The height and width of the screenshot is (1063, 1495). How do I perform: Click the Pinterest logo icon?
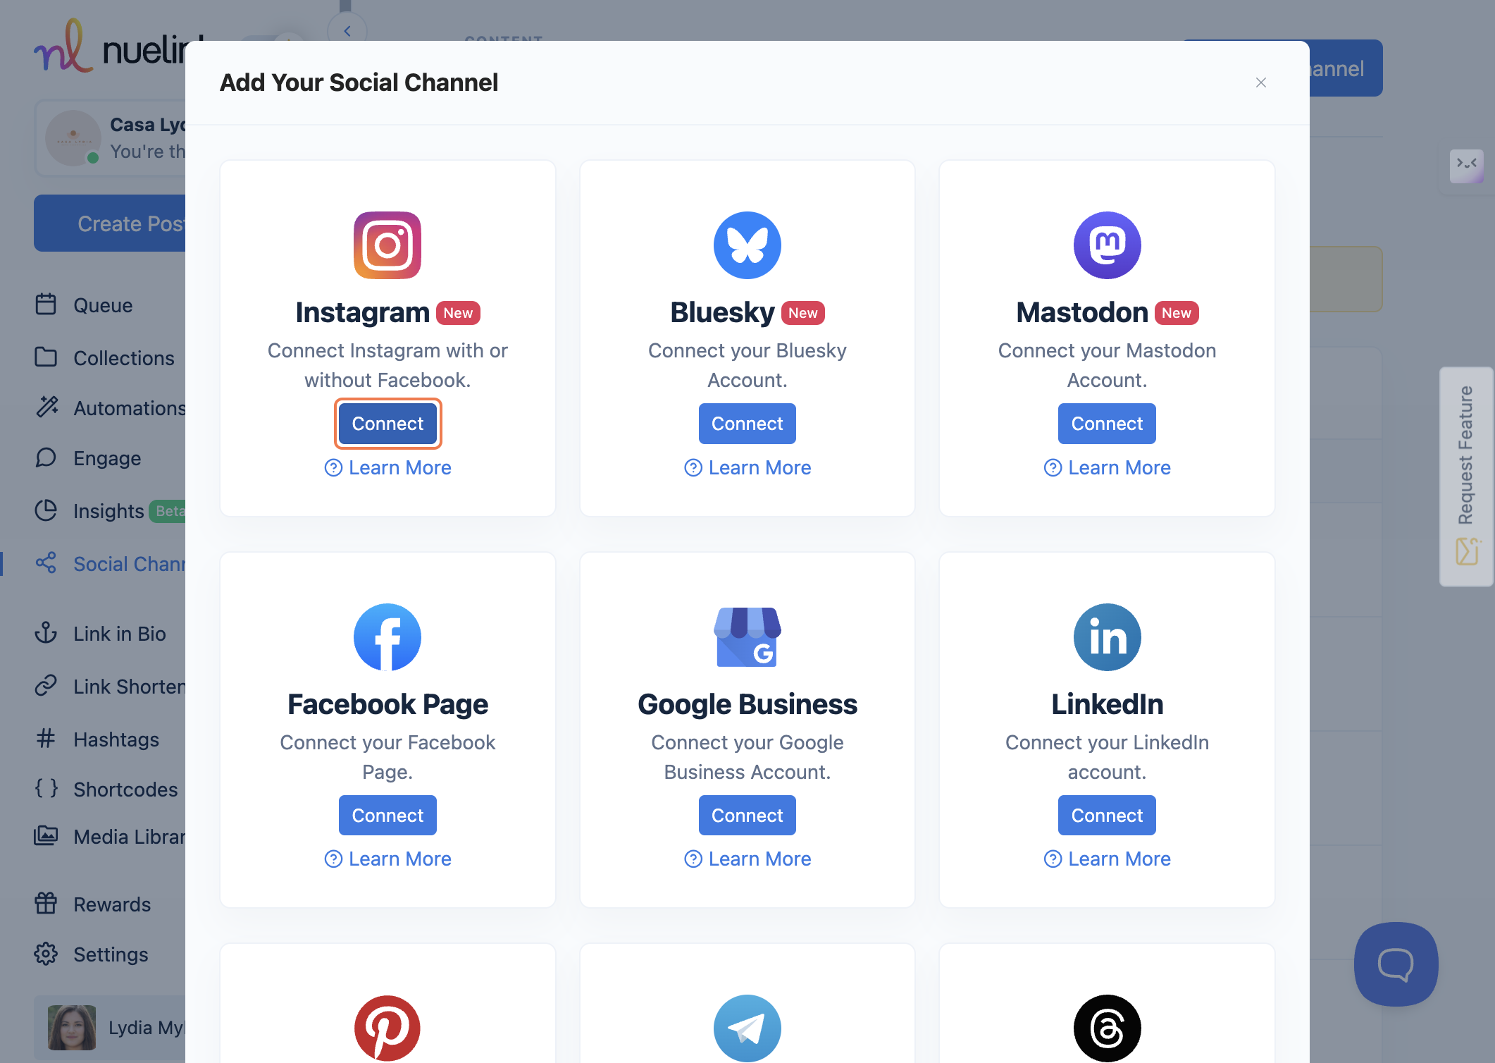tap(387, 1028)
